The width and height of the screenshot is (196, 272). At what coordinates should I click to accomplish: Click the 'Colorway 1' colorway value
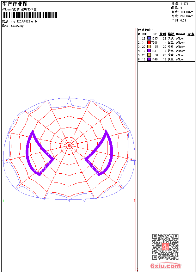(18, 26)
